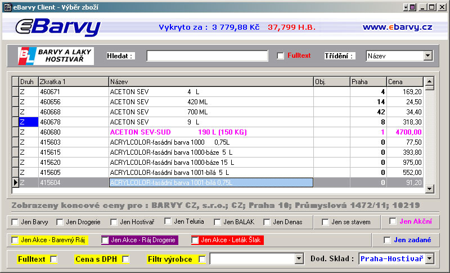Viewport: 450px width, 273px height.
Task: Open the Třídění sort dropdown
Action: tap(427, 55)
